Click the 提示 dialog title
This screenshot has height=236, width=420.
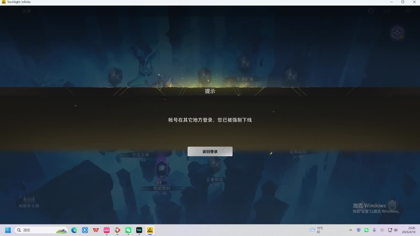[210, 91]
